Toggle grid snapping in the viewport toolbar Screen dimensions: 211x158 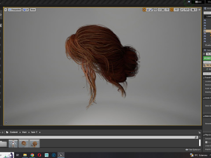pos(163,10)
